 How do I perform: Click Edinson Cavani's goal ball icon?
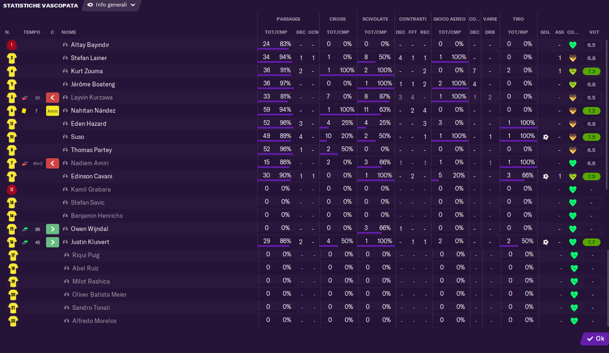point(545,176)
